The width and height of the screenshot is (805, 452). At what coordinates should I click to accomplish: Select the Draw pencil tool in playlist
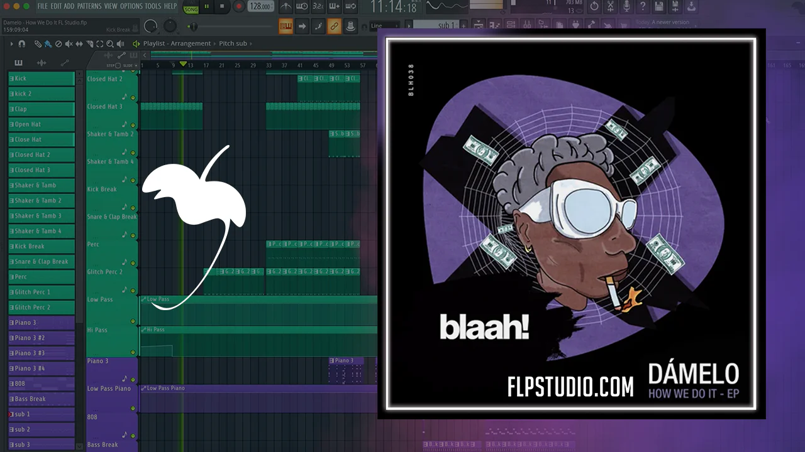pyautogui.click(x=38, y=44)
